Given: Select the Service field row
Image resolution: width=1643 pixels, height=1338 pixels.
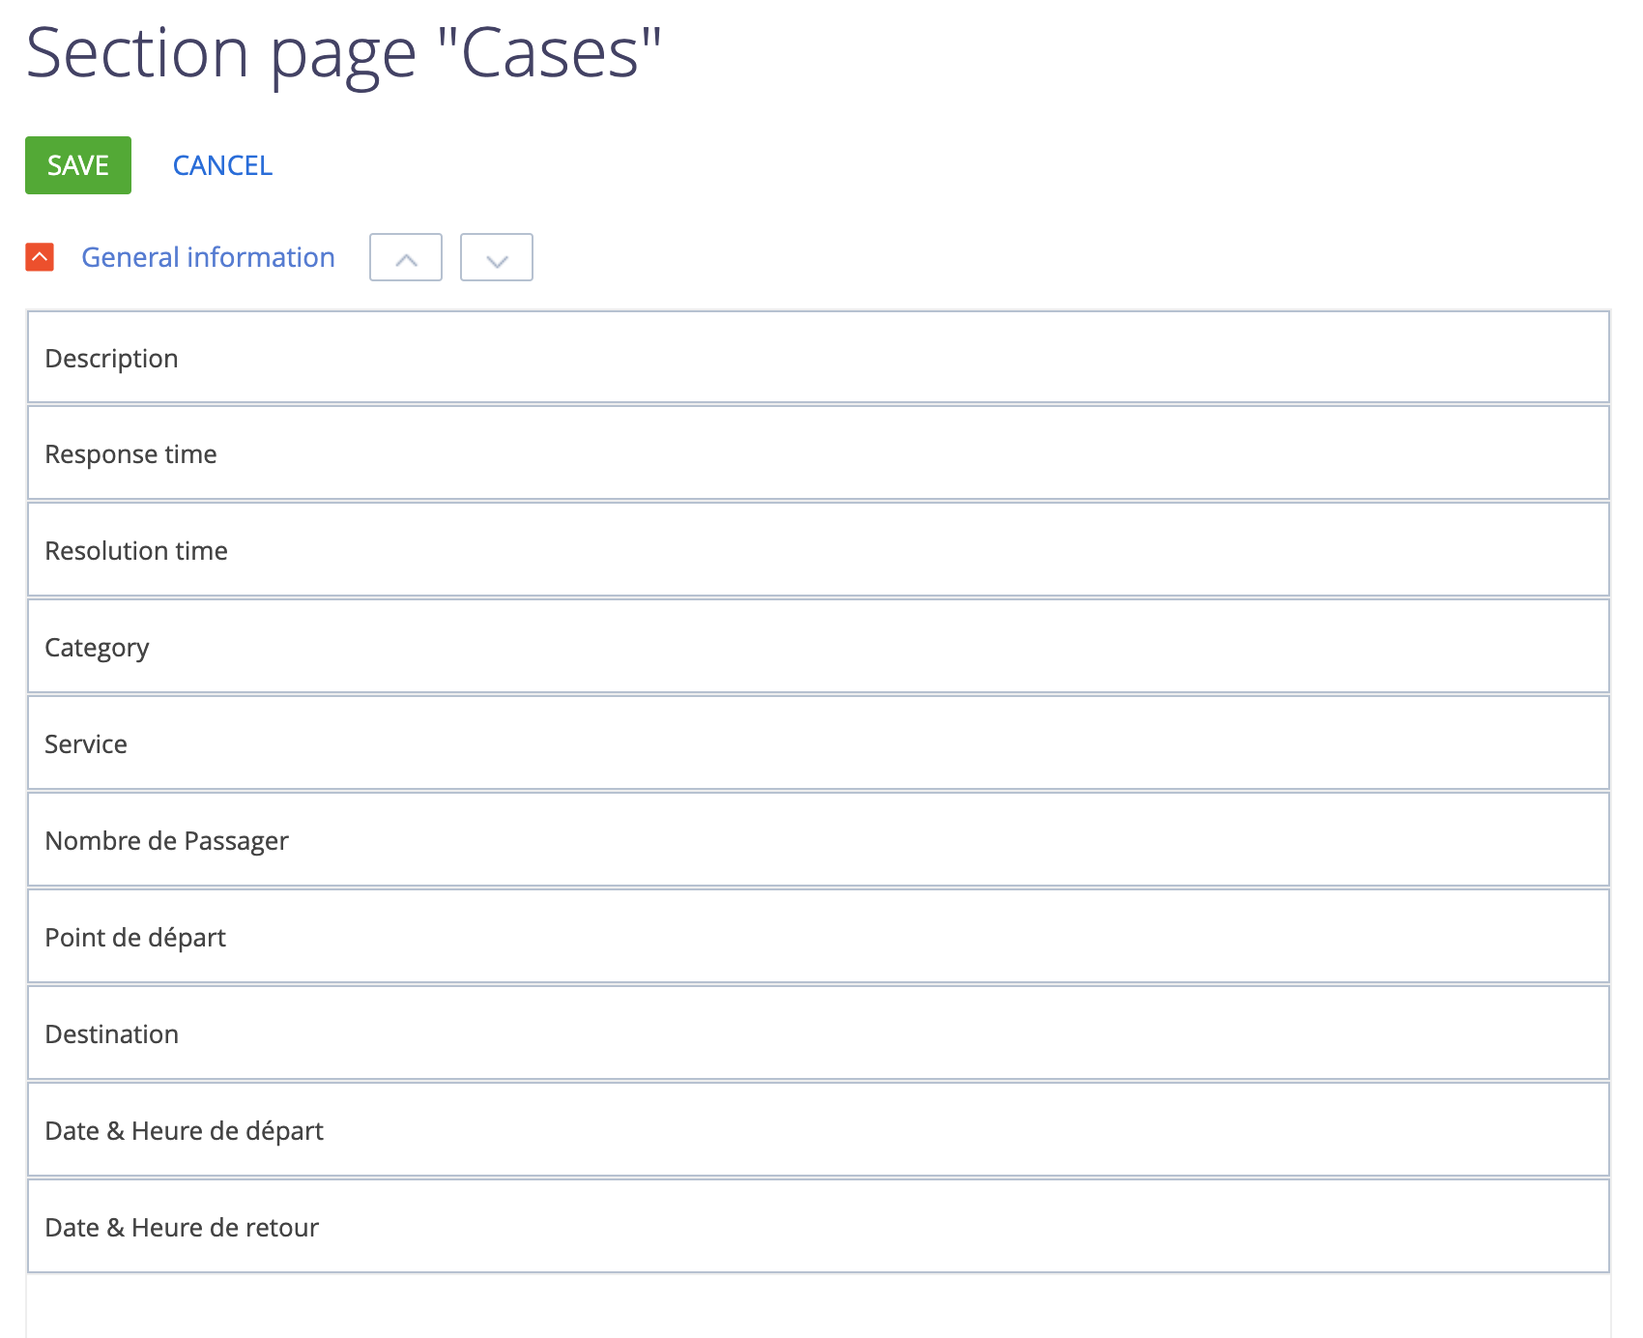Looking at the screenshot, I should tap(819, 742).
